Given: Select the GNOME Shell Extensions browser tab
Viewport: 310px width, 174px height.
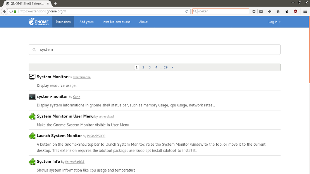Looking at the screenshot, I should click(27, 3).
